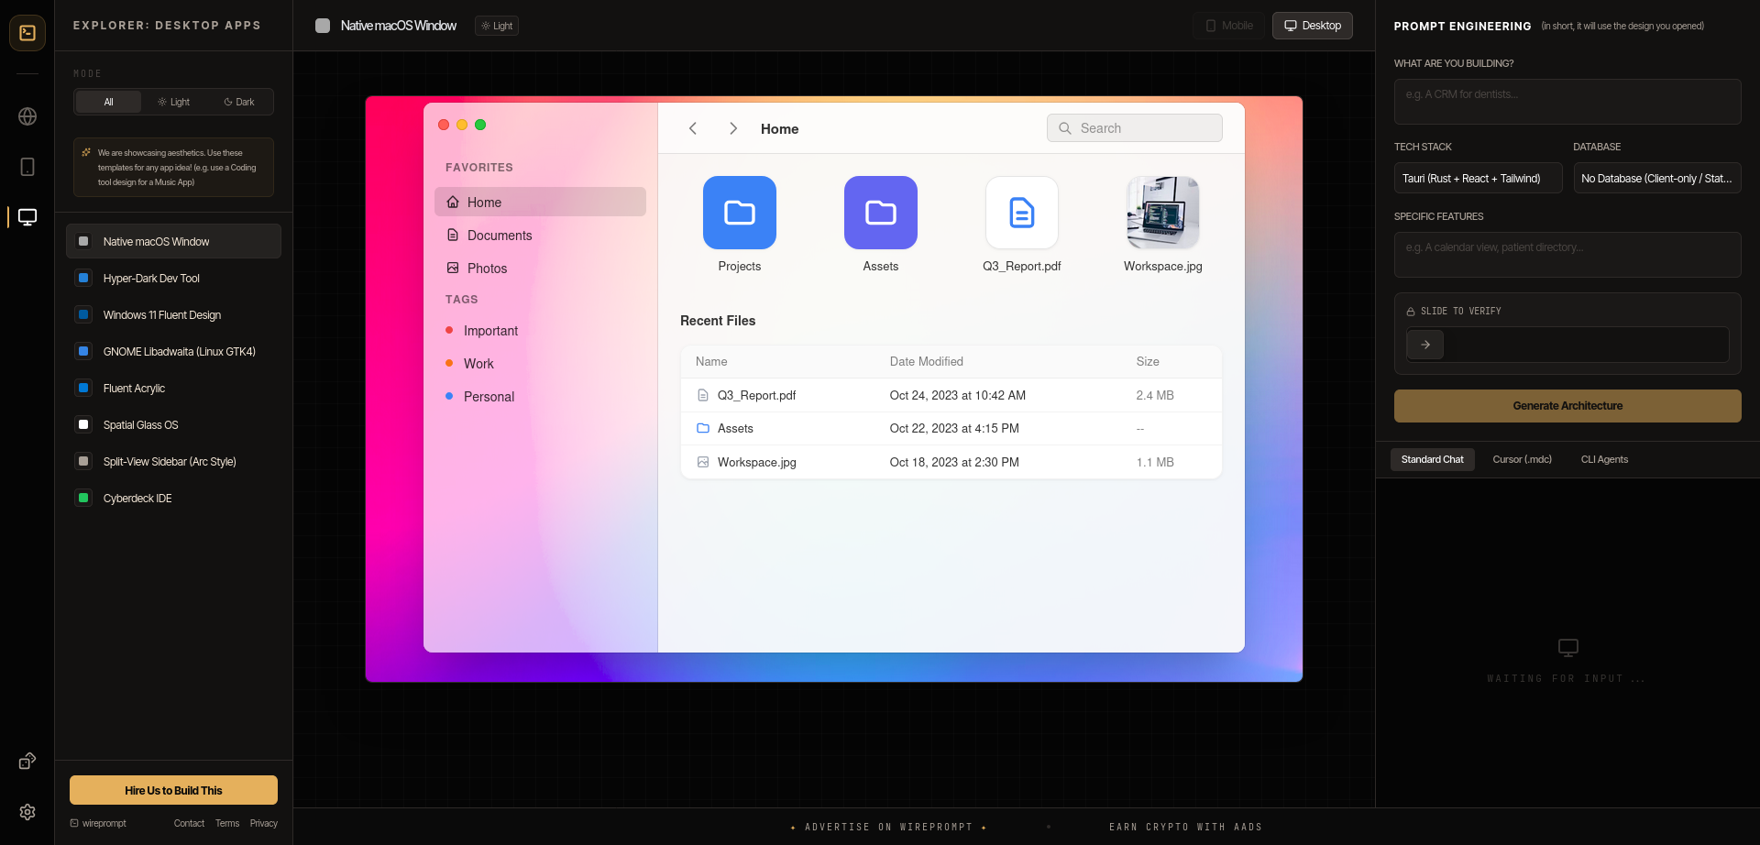Click the wireprompt footer label
Screen dimensions: 1760x845
tap(98, 823)
